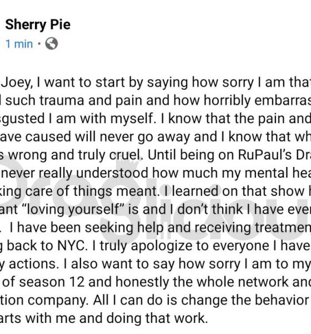Click the phrase "whole network"

tap(242, 282)
